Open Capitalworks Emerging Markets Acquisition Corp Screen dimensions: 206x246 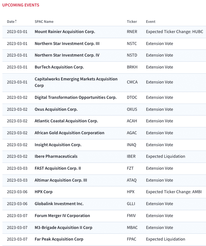76,82
